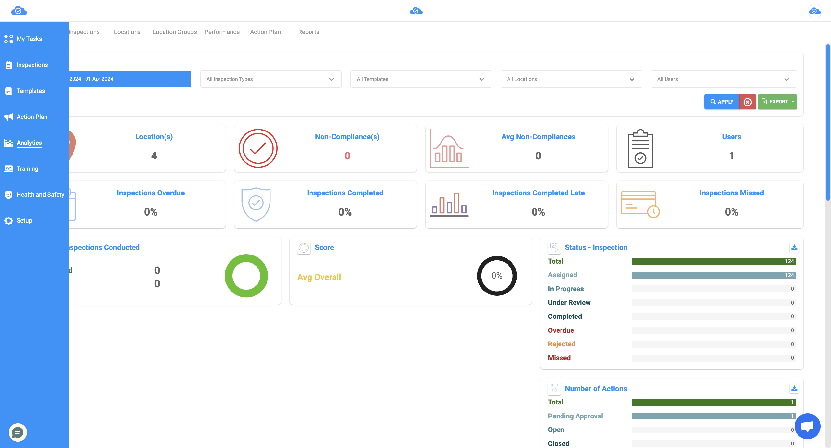Expand the All Inspection Types dropdown
Viewport: 831px width, 448px height.
tap(271, 79)
